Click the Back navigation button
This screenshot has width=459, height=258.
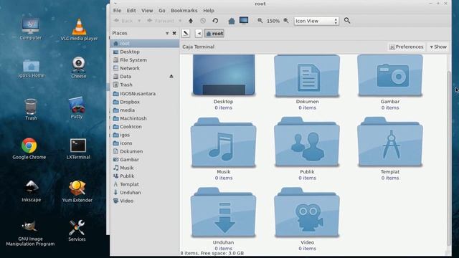pos(123,21)
